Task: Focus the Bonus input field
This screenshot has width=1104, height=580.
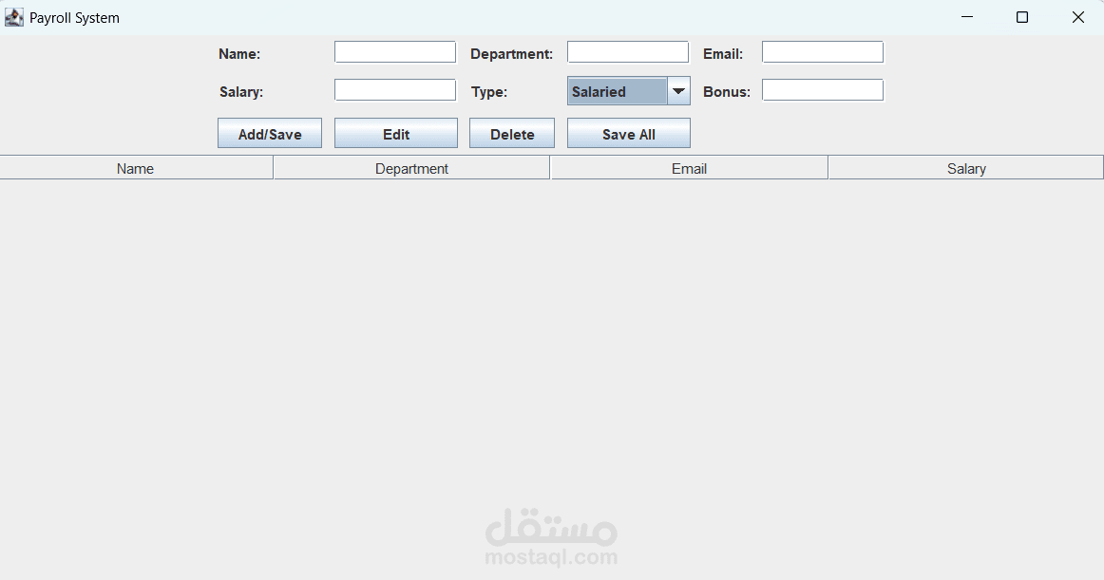Action: (x=823, y=90)
